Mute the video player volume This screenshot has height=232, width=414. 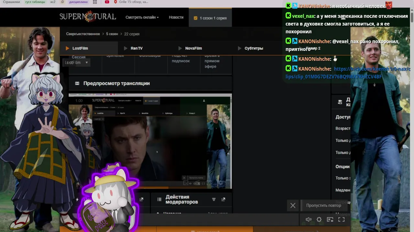[309, 219]
